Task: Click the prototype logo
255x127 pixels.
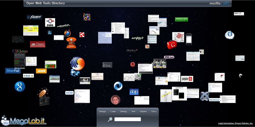Action: pos(69,93)
